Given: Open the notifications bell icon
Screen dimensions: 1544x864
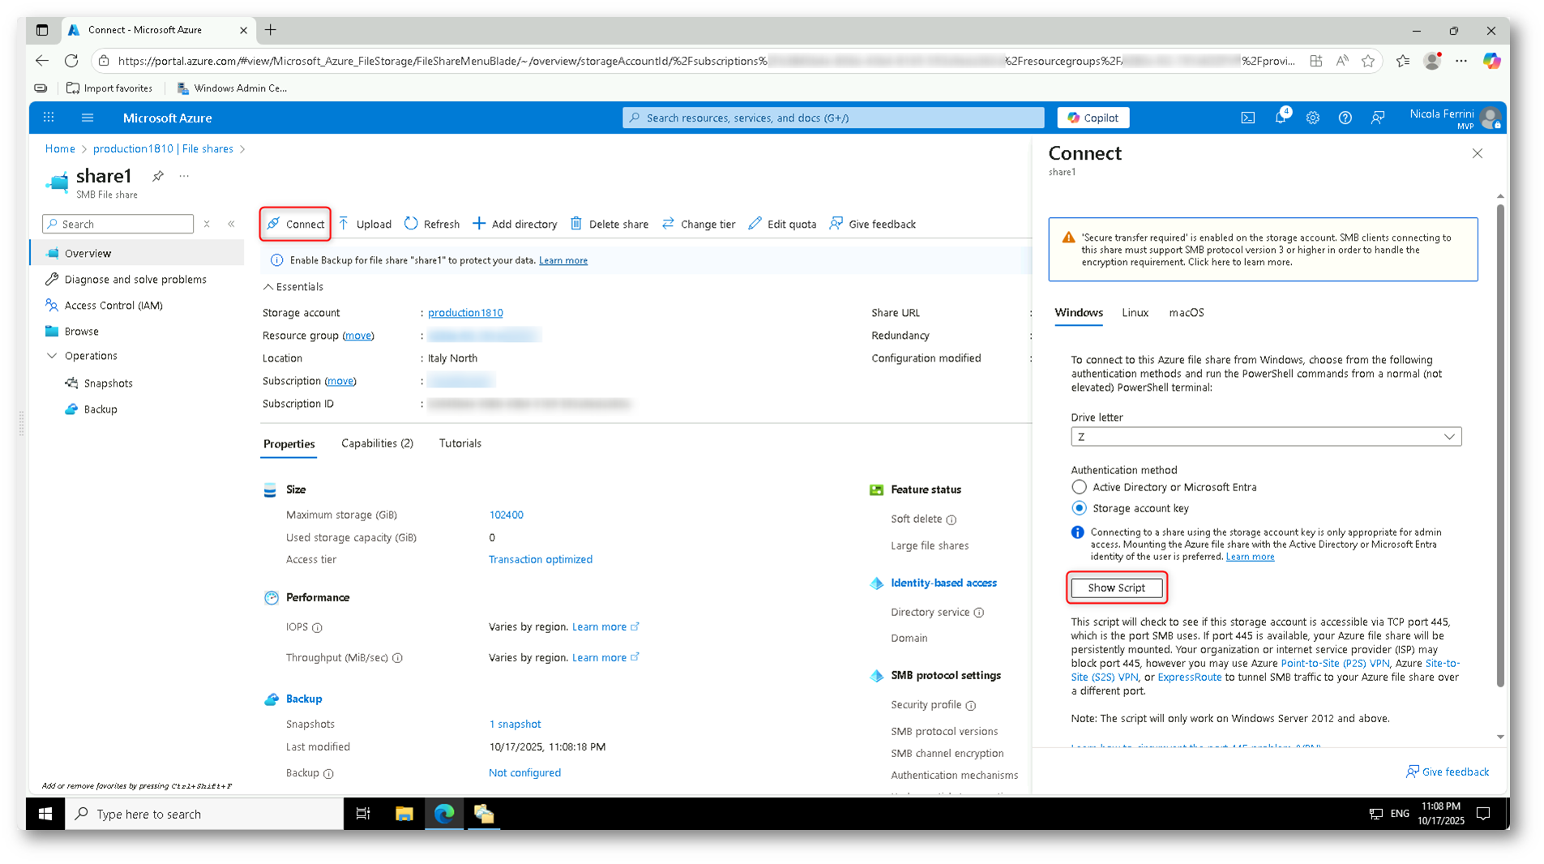Looking at the screenshot, I should tap(1280, 118).
